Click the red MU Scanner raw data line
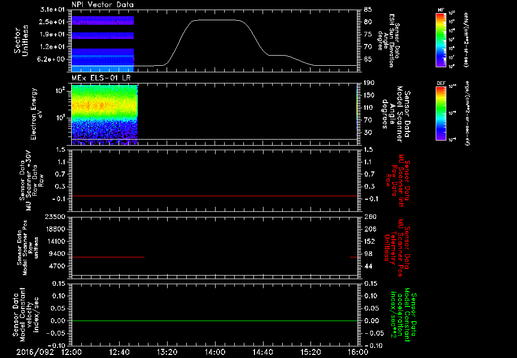This screenshot has height=358, width=517. pyautogui.click(x=215, y=196)
